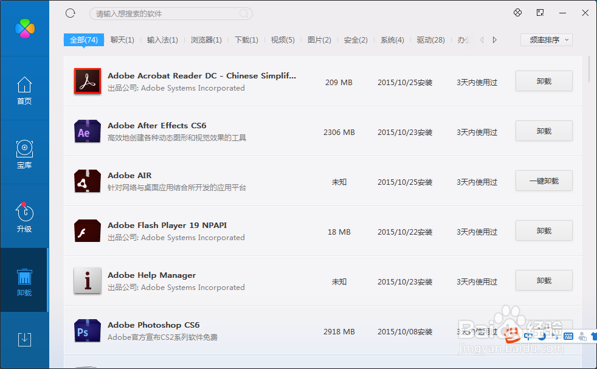597x369 pixels.
Task: Open the feedback icon in title bar
Action: (540, 13)
